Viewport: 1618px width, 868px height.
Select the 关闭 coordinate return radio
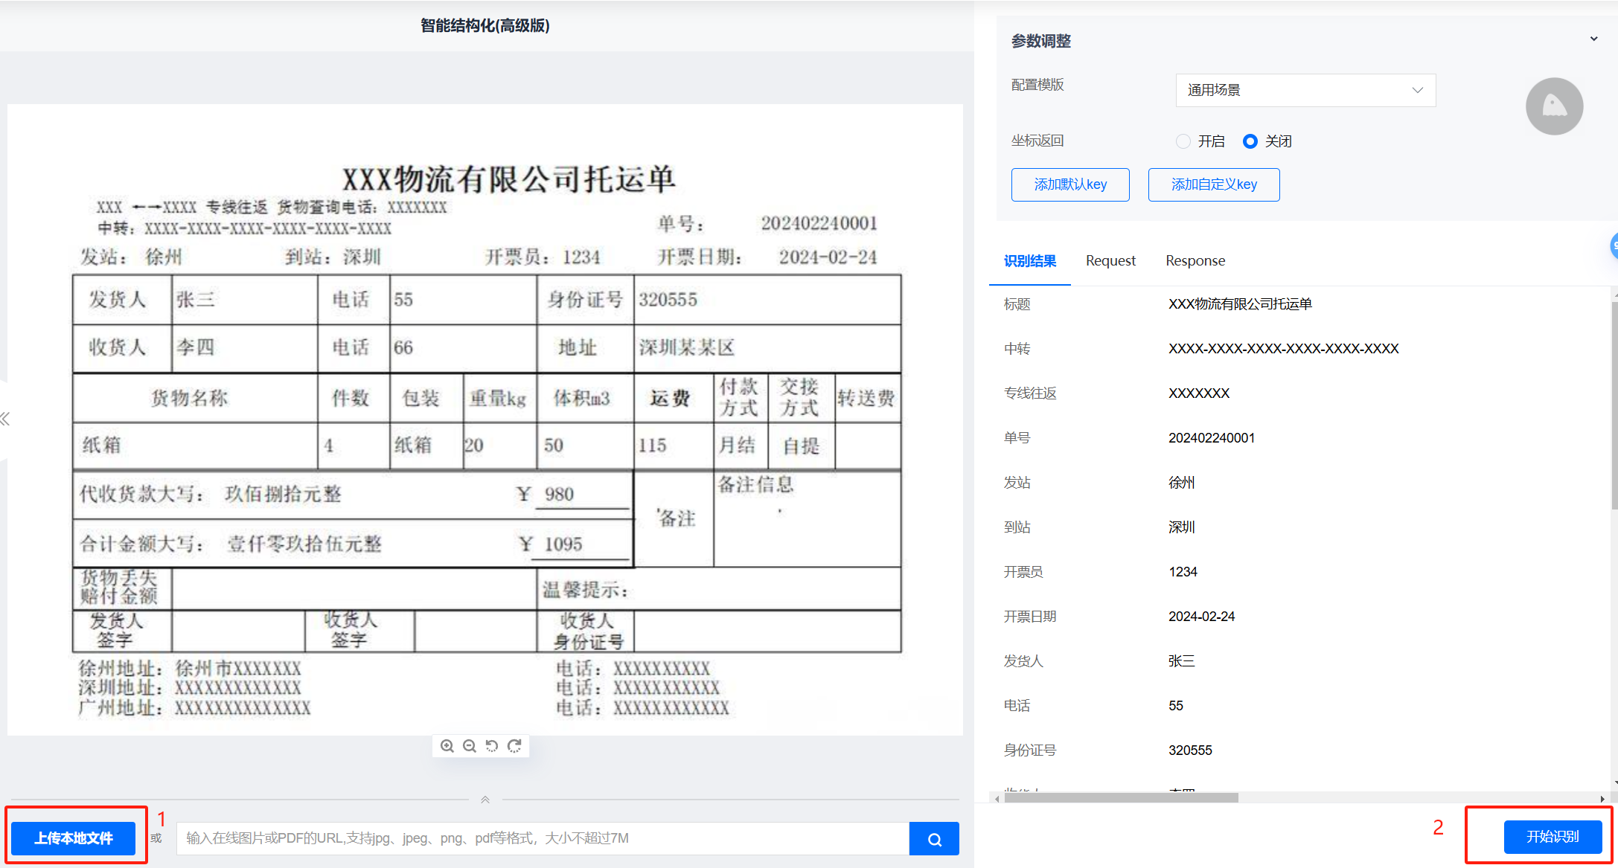[x=1250, y=141]
